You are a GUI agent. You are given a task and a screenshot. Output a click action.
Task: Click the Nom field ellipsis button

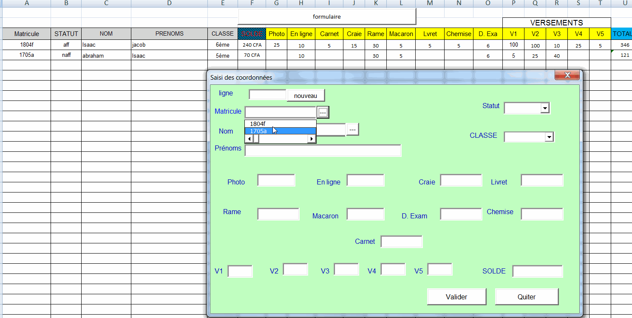(353, 129)
